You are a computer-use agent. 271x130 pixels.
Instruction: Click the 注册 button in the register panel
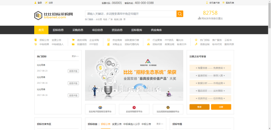221,107
